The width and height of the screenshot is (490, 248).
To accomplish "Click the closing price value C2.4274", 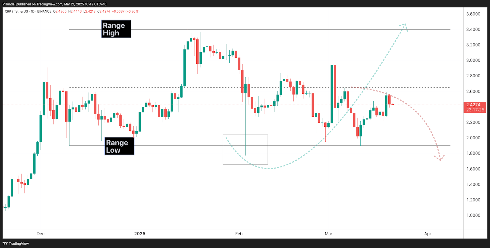I will tap(104, 11).
